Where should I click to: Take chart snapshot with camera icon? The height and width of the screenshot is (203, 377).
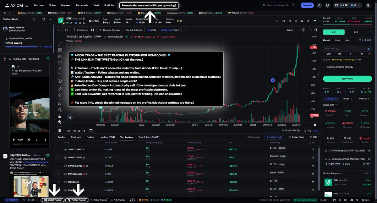tap(316, 30)
